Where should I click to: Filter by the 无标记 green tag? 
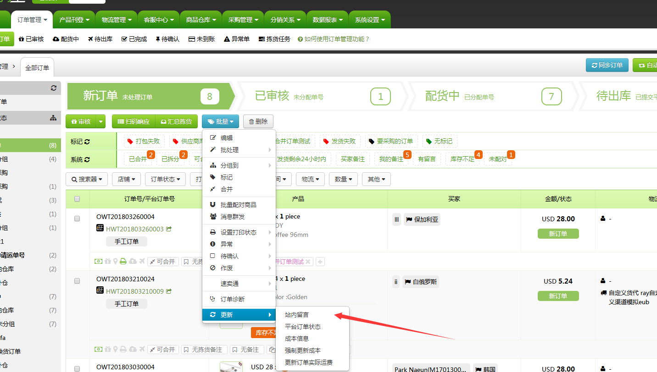[x=440, y=141]
